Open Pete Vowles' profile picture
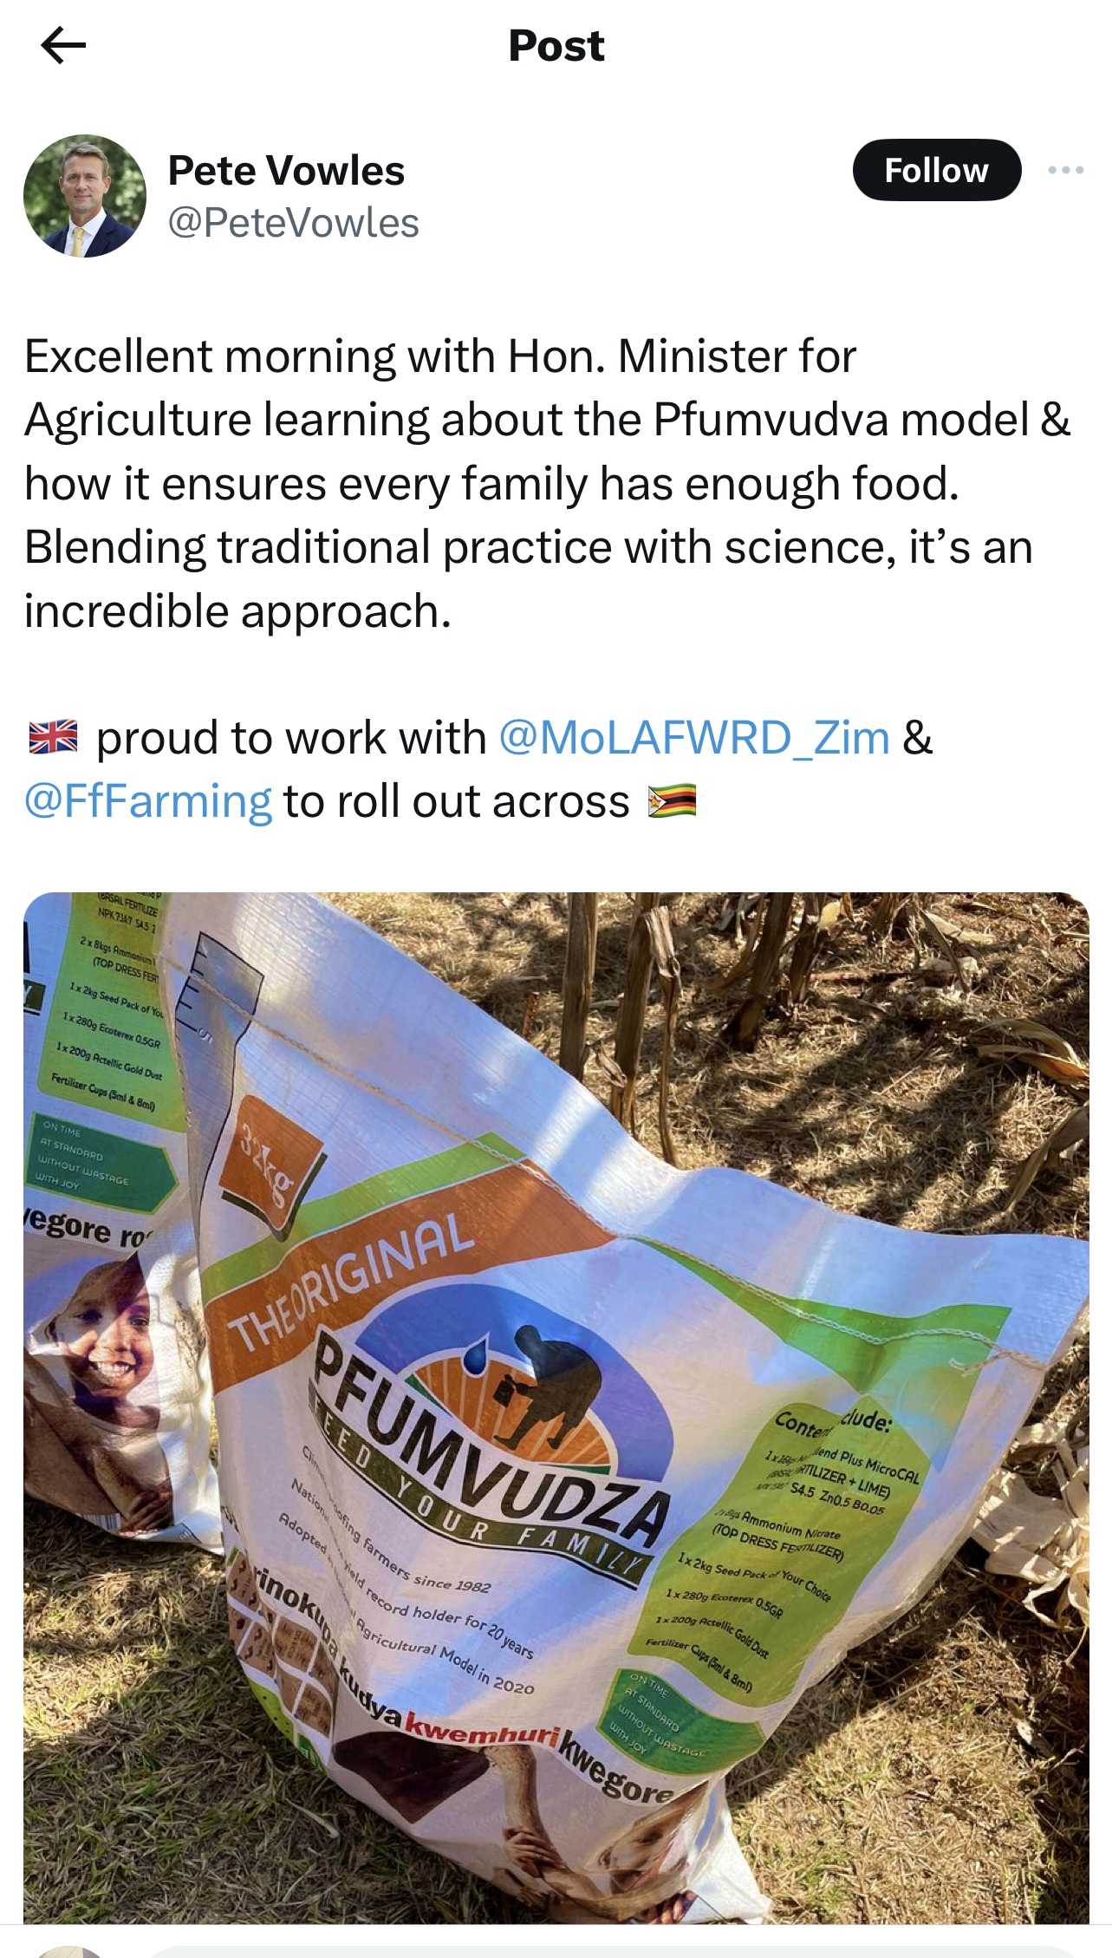This screenshot has height=1958, width=1112. [85, 196]
